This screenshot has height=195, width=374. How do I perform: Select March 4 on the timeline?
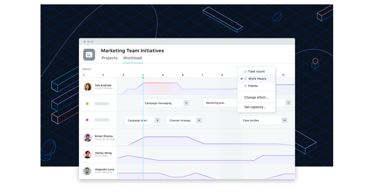(x=143, y=75)
